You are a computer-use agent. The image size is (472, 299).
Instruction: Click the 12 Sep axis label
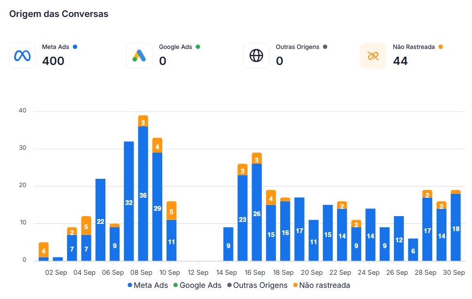click(x=198, y=272)
